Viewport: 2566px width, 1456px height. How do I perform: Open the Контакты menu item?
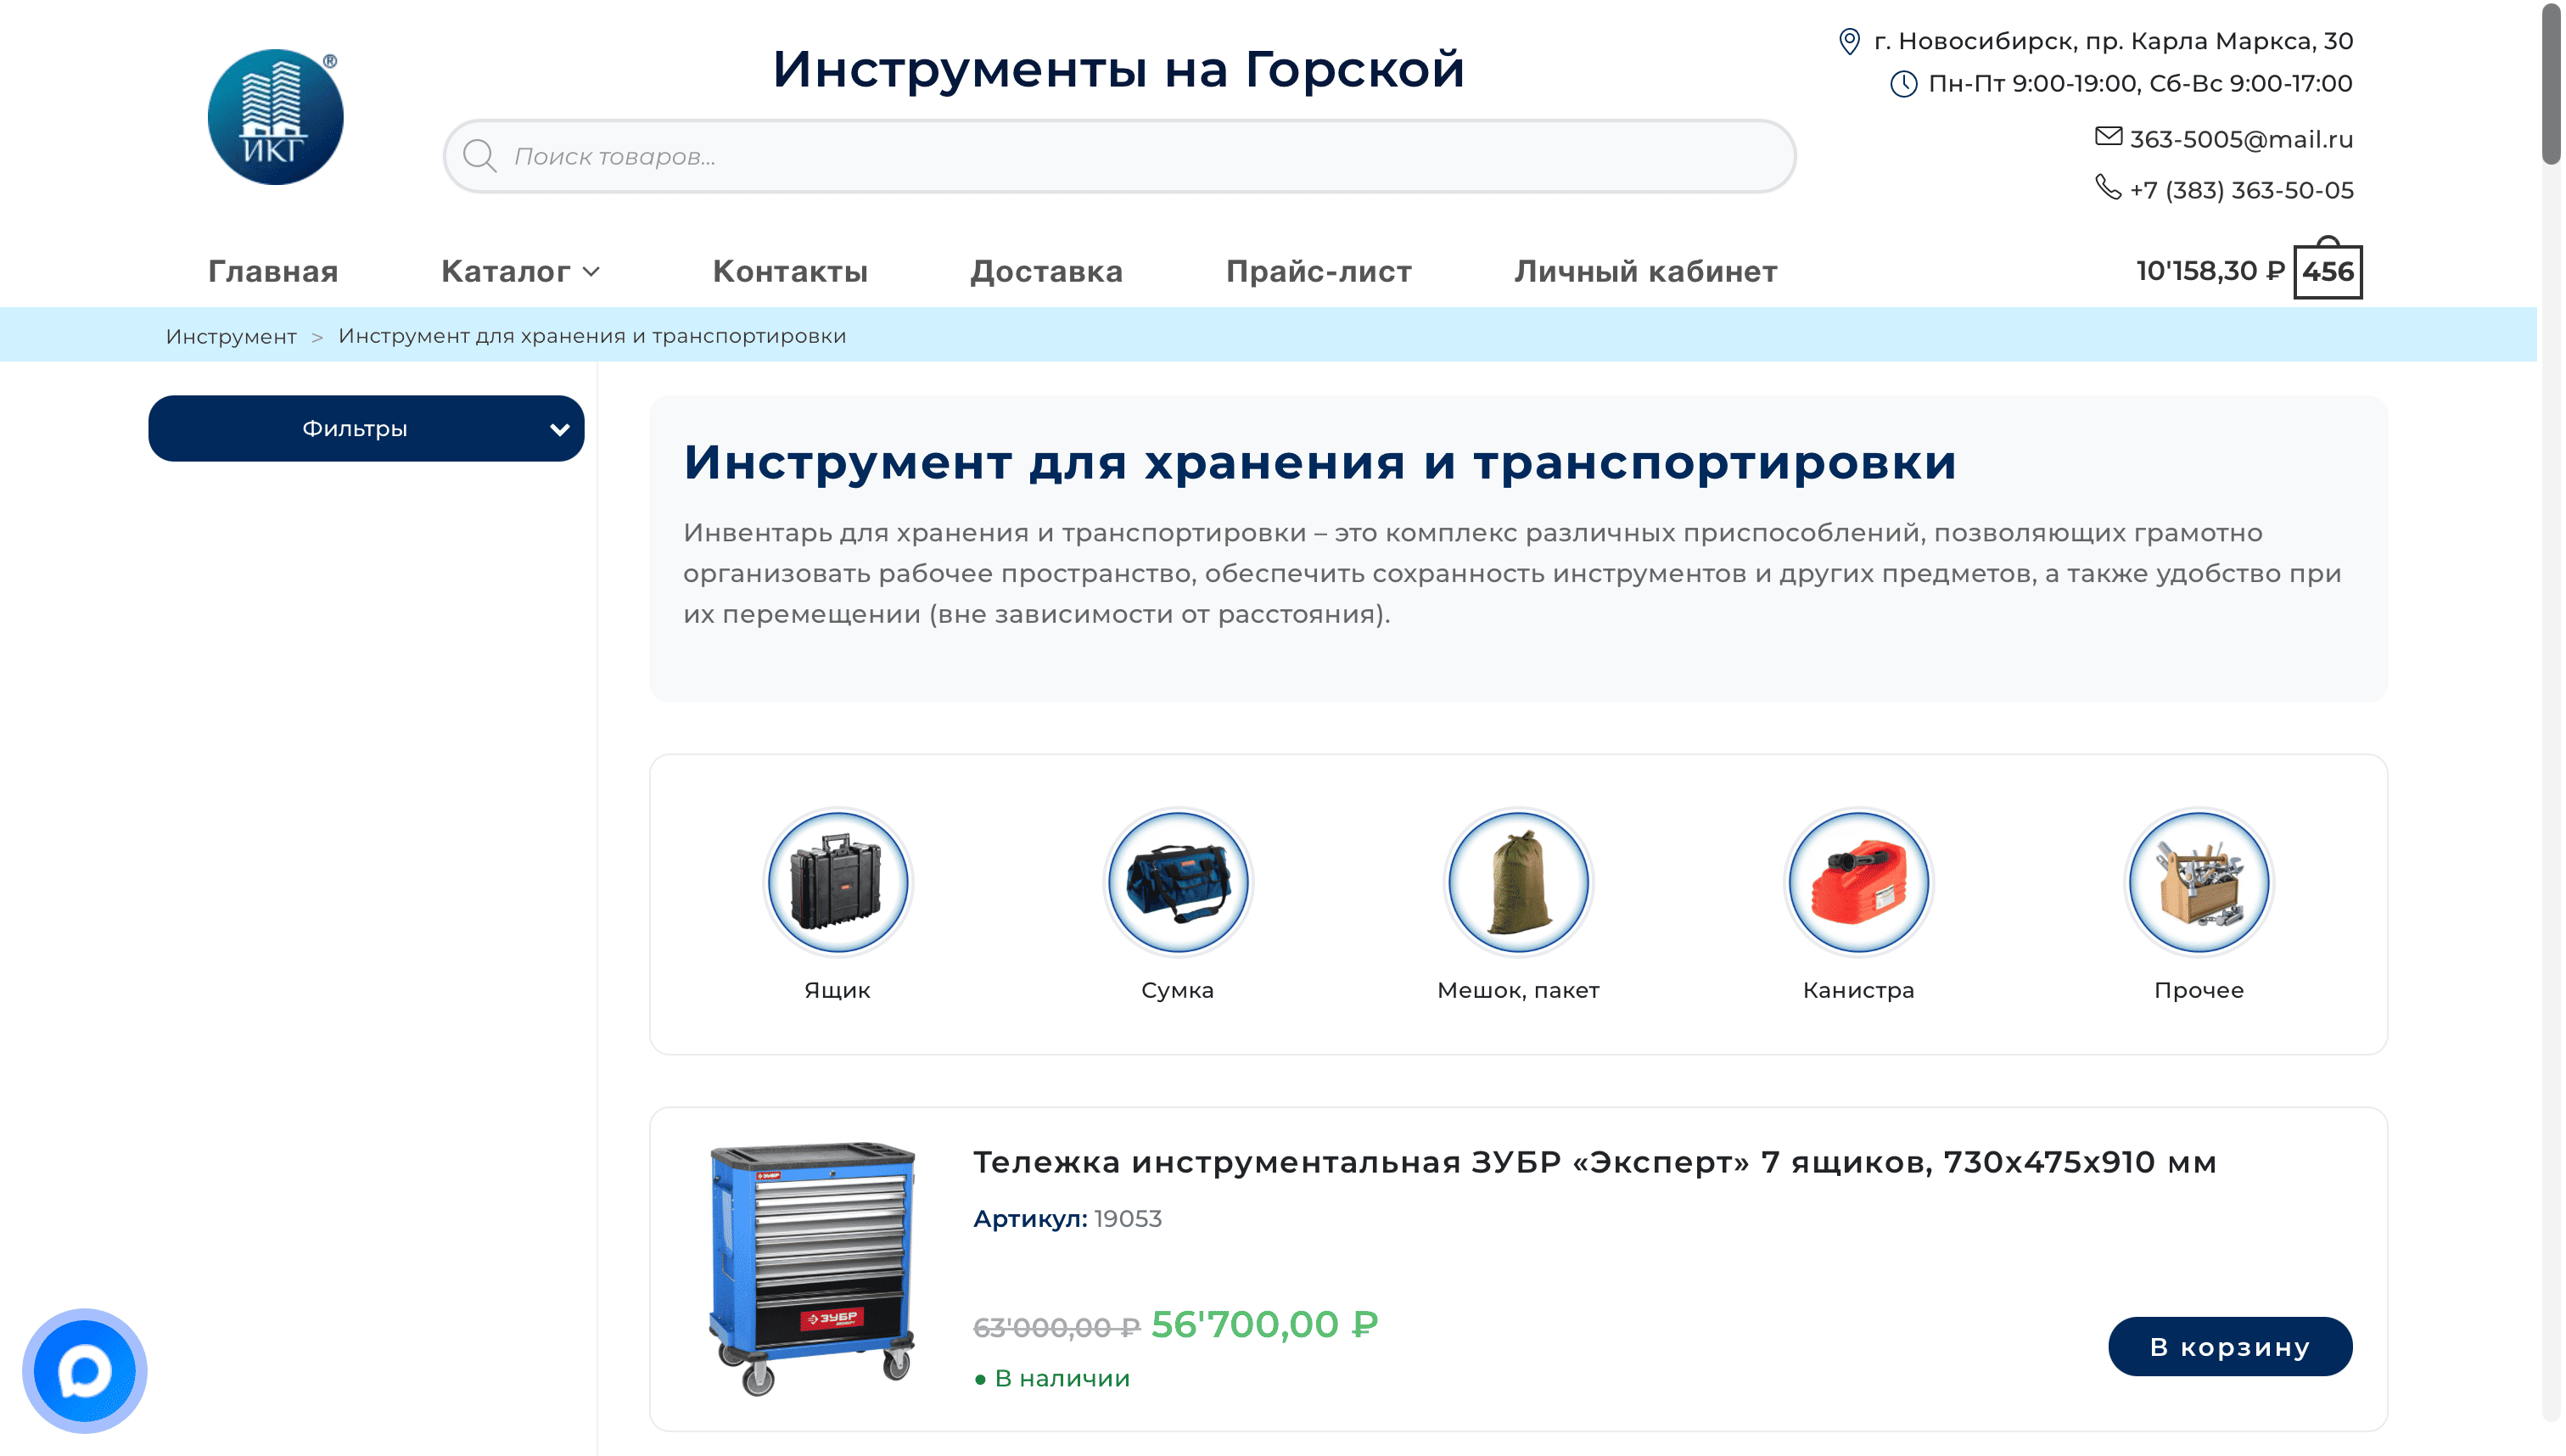(x=790, y=271)
